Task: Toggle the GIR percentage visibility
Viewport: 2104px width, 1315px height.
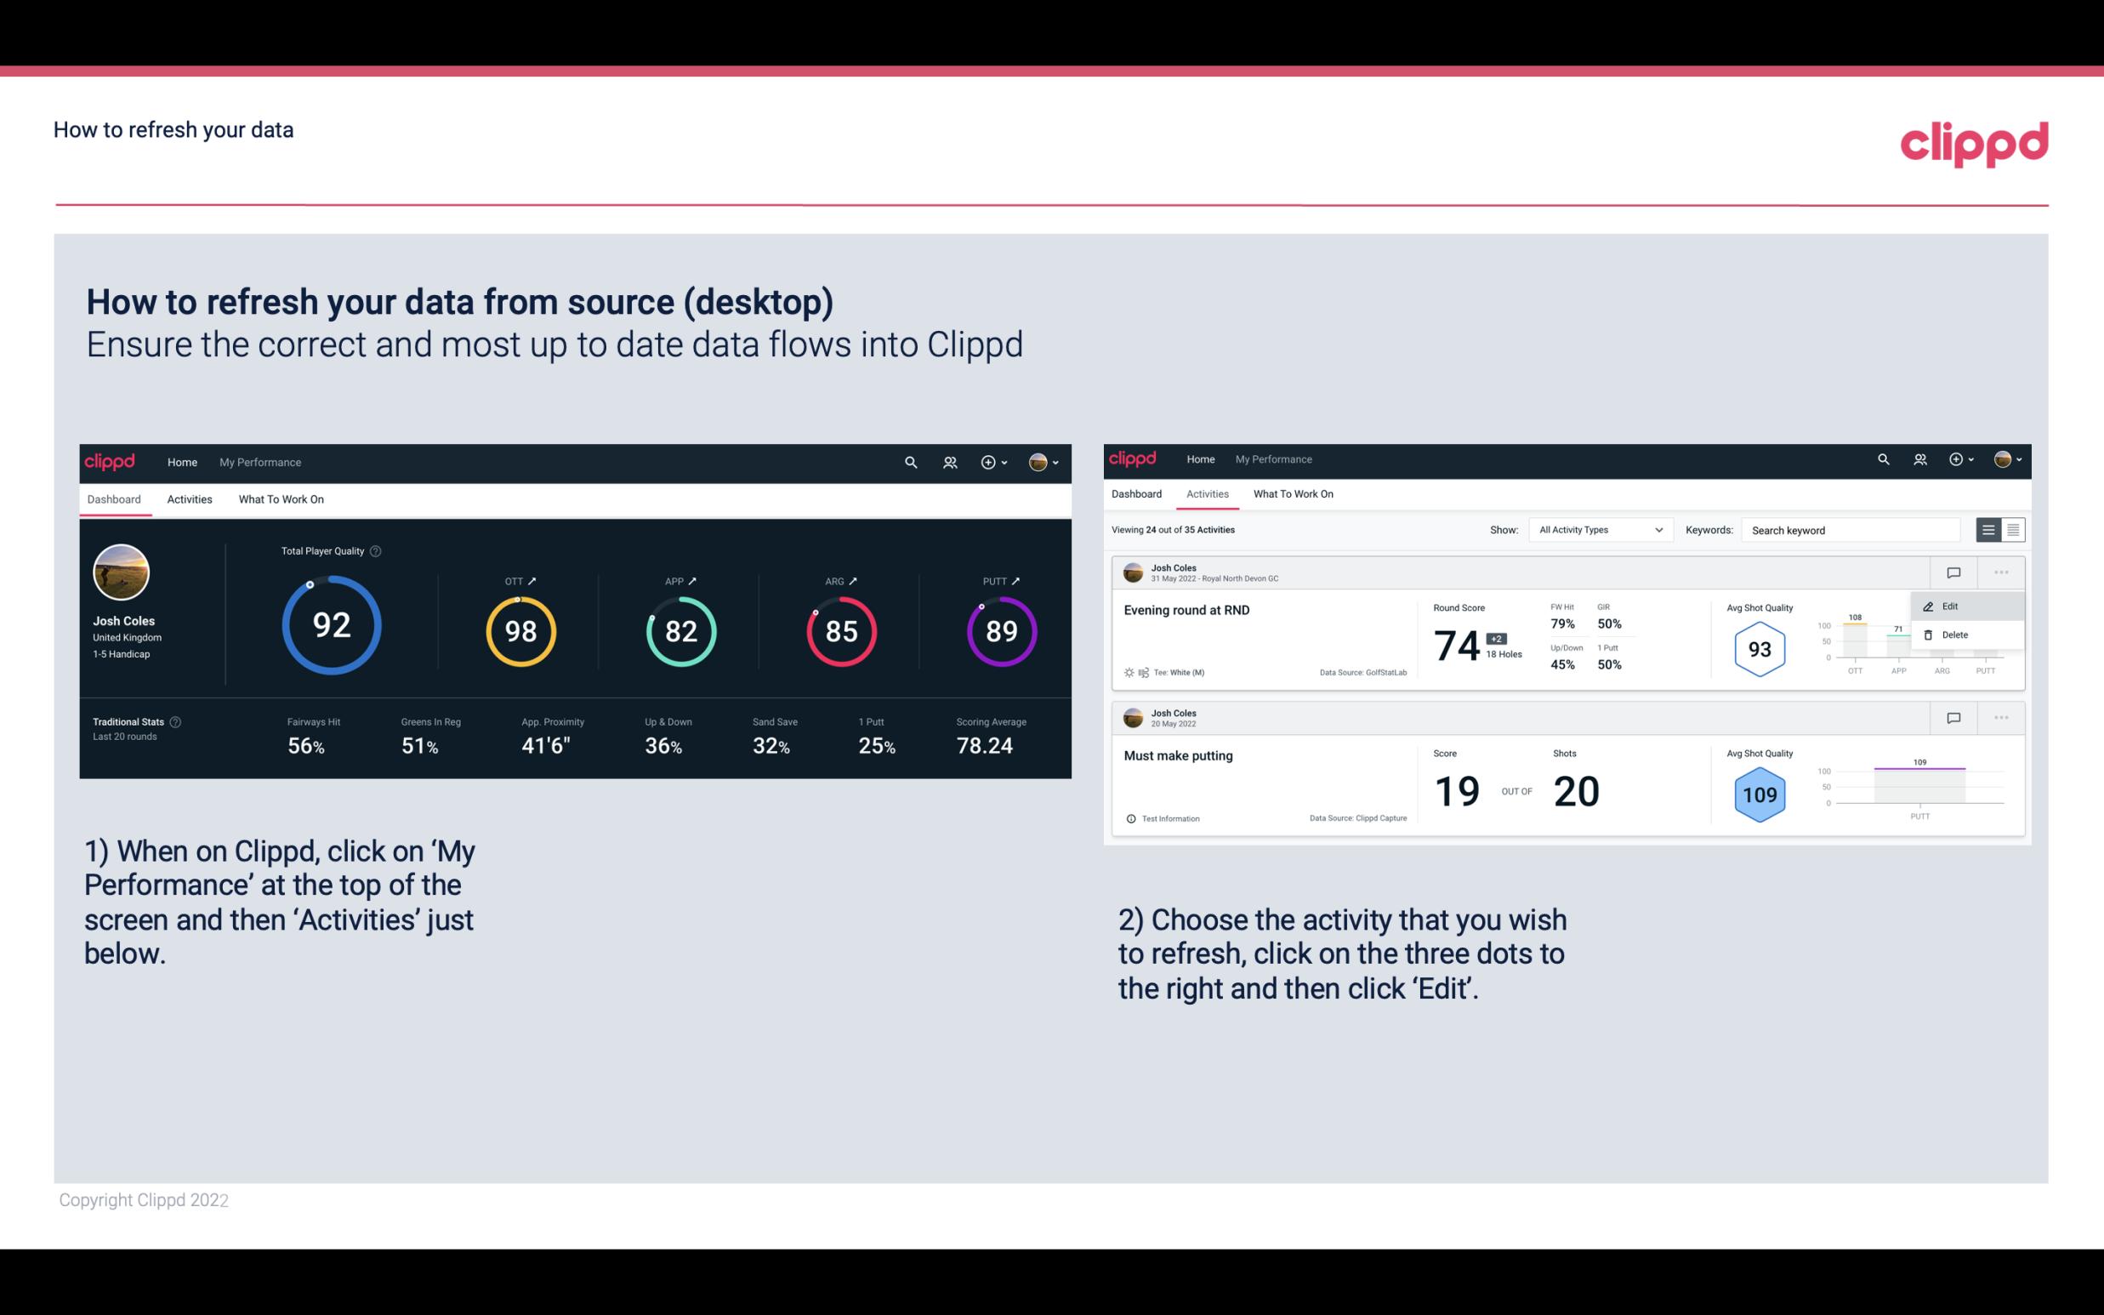Action: click(1612, 617)
